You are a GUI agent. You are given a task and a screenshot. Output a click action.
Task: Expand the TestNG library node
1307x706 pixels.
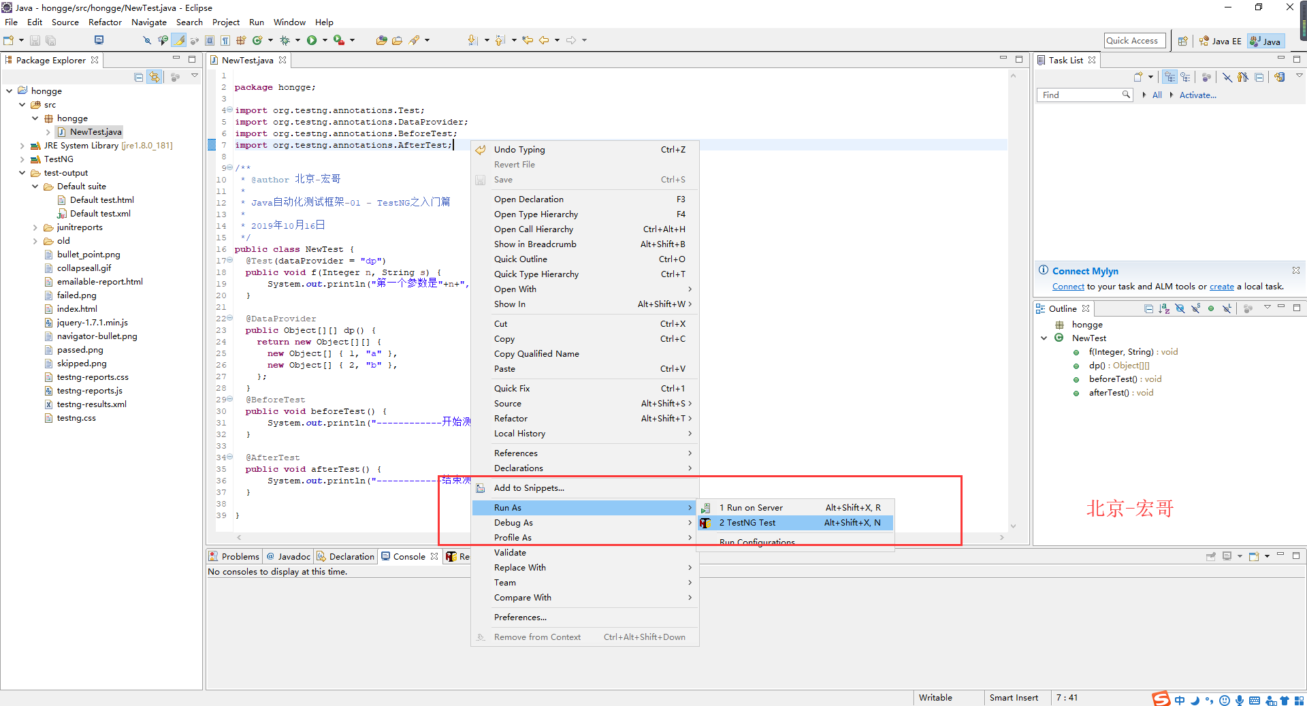click(22, 159)
